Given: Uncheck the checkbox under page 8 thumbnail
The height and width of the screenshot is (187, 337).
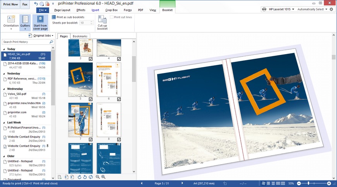Looking at the screenshot, I should coord(119,139).
